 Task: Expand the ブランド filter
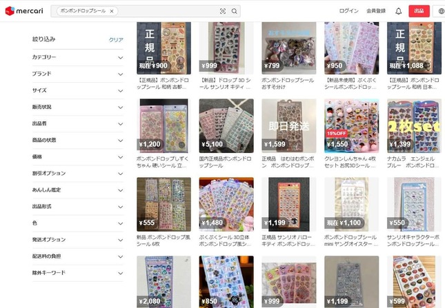[77, 74]
